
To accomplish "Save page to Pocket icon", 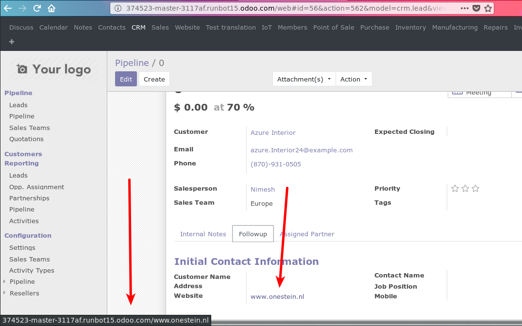I will coord(476,8).
